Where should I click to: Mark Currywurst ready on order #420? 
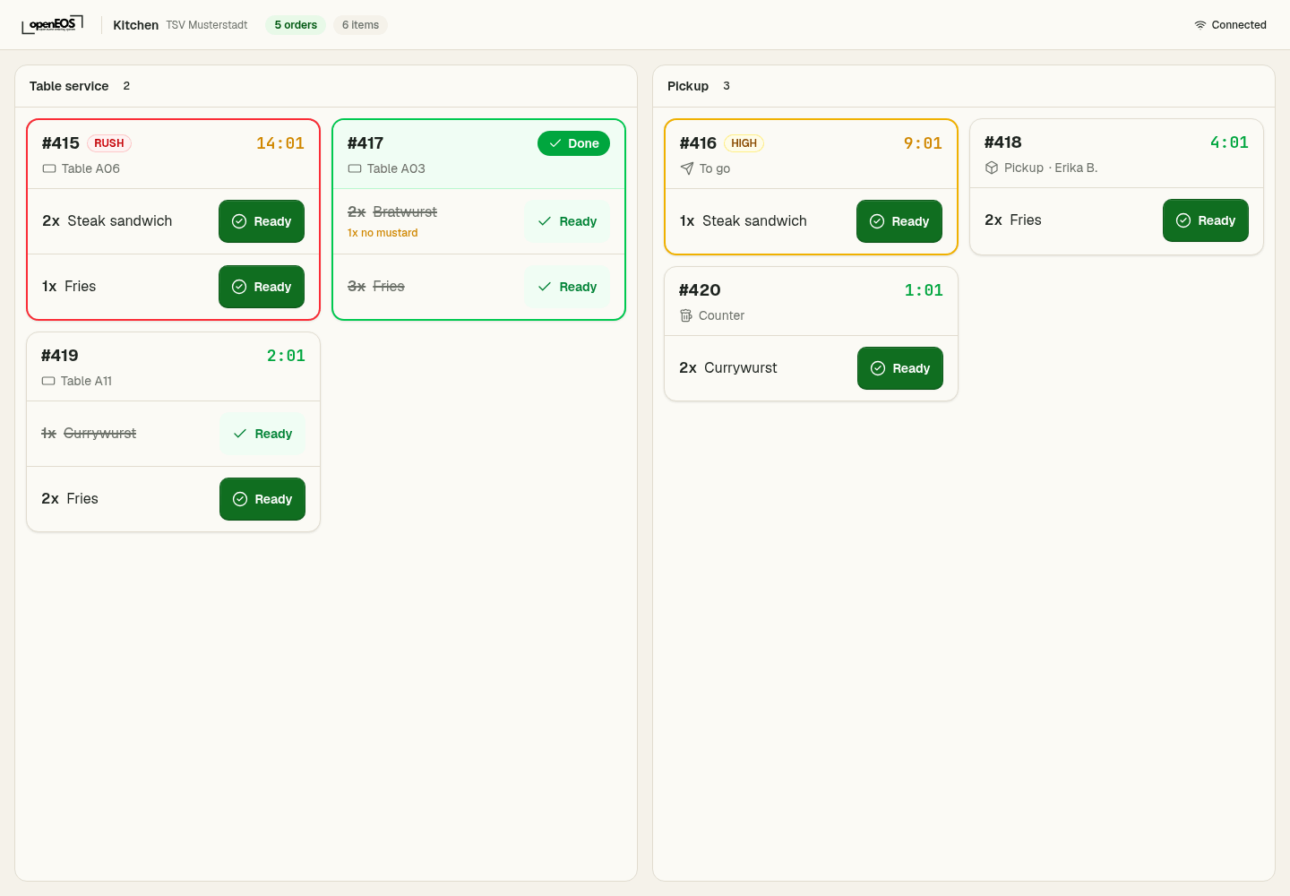click(x=900, y=368)
